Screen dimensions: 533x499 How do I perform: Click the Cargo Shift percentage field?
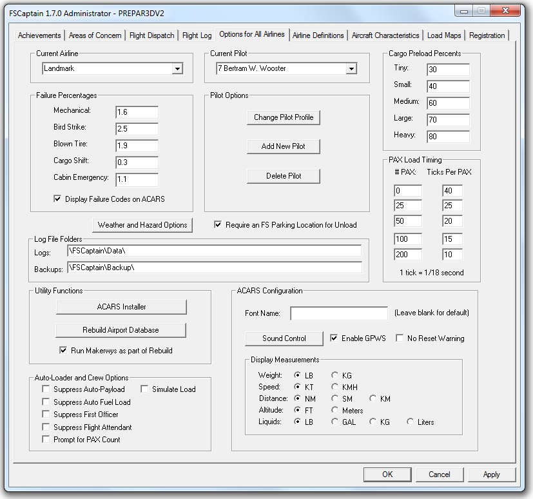point(137,162)
